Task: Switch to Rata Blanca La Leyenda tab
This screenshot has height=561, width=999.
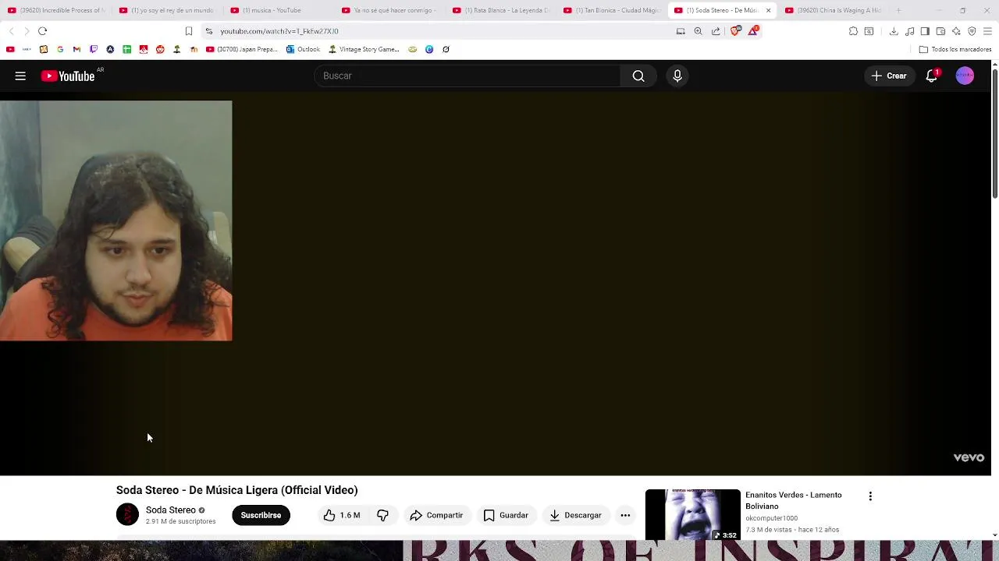Action: (502, 10)
